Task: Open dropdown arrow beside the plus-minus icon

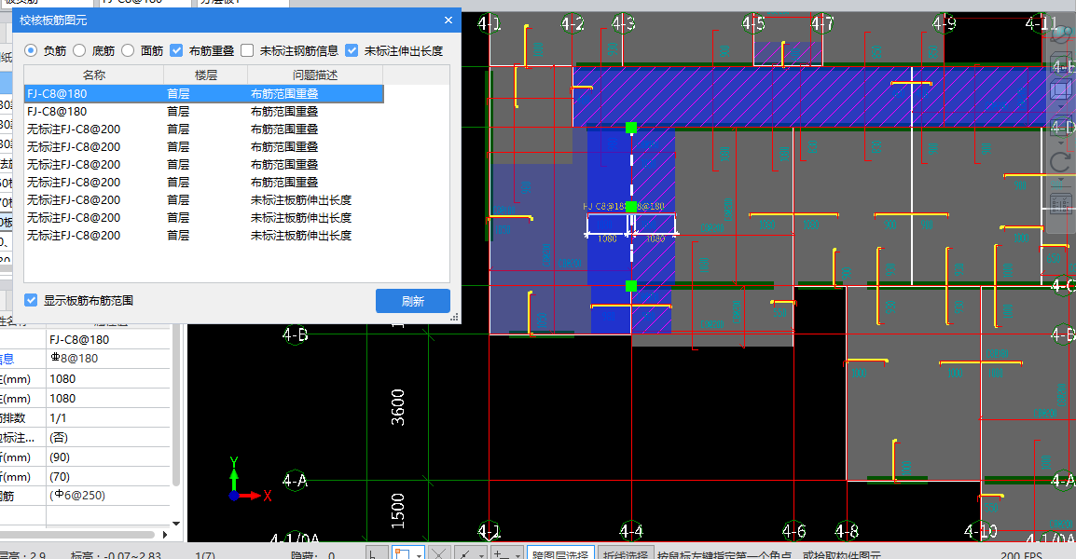Action: [x=518, y=554]
